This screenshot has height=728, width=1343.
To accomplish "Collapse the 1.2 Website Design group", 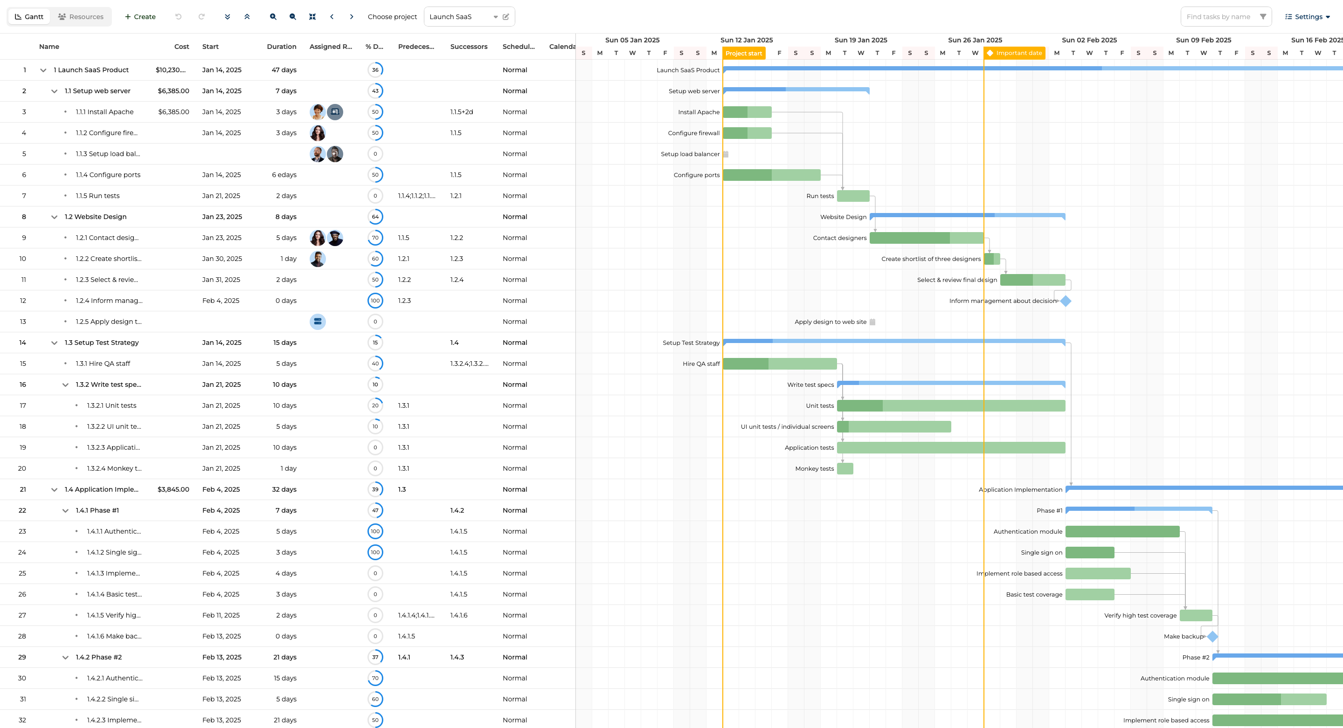I will [54, 217].
